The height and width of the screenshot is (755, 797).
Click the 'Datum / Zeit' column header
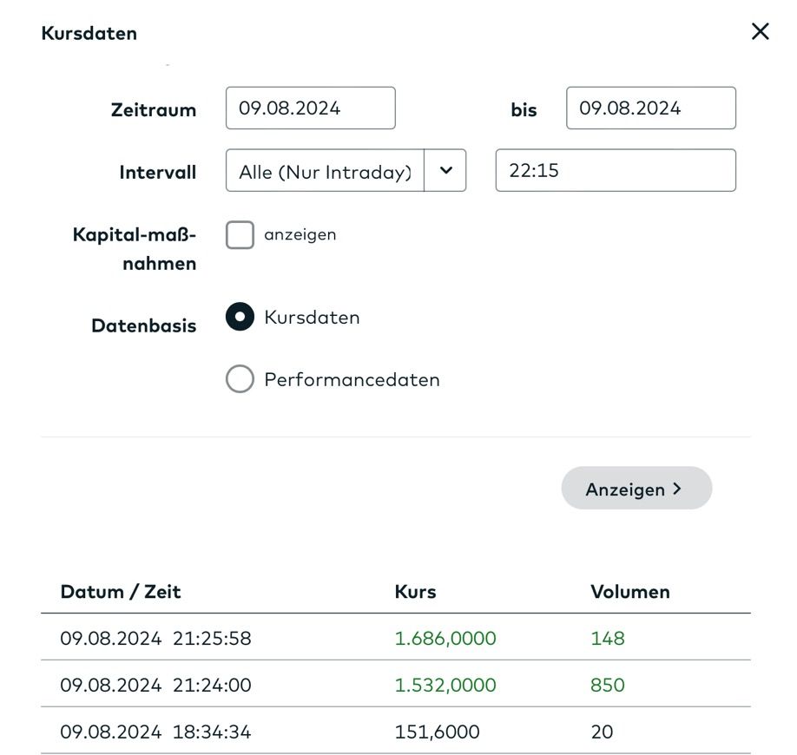(x=121, y=592)
